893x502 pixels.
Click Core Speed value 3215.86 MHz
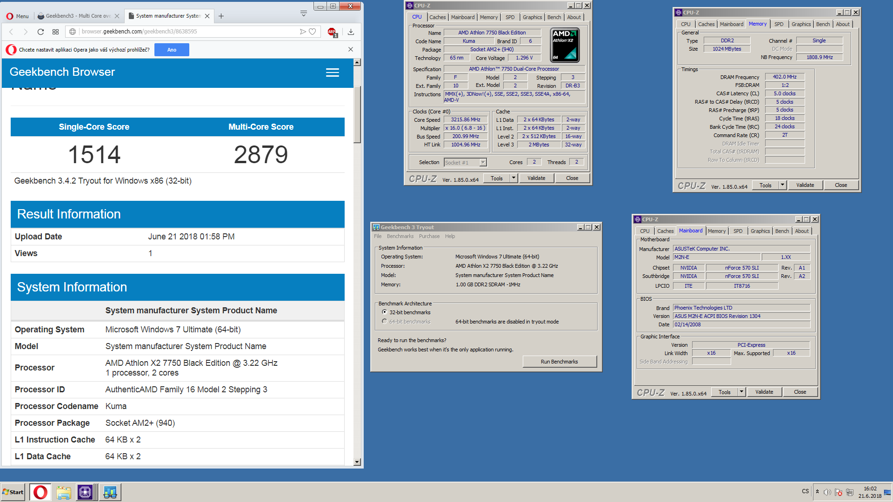tap(466, 119)
